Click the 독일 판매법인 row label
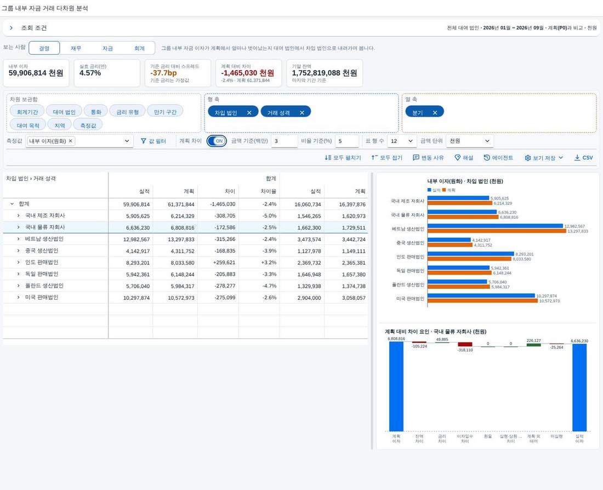The image size is (603, 490). click(42, 274)
